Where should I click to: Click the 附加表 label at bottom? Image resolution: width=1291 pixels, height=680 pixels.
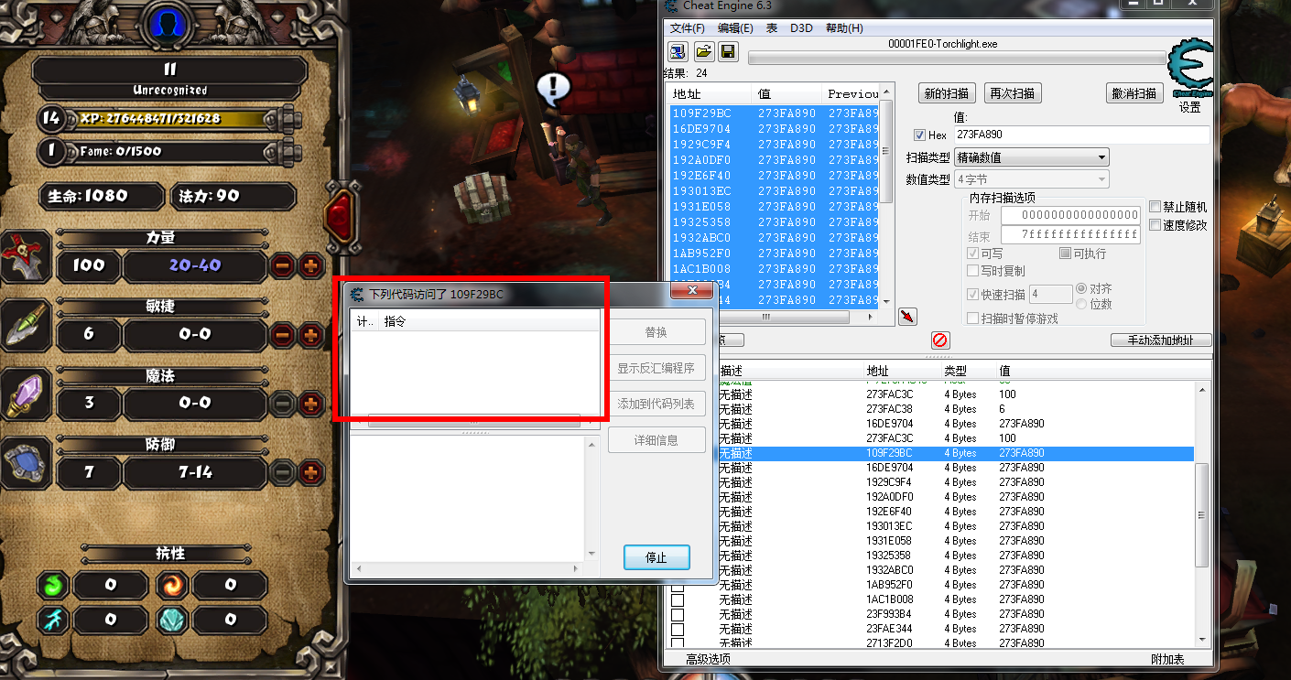1167,659
